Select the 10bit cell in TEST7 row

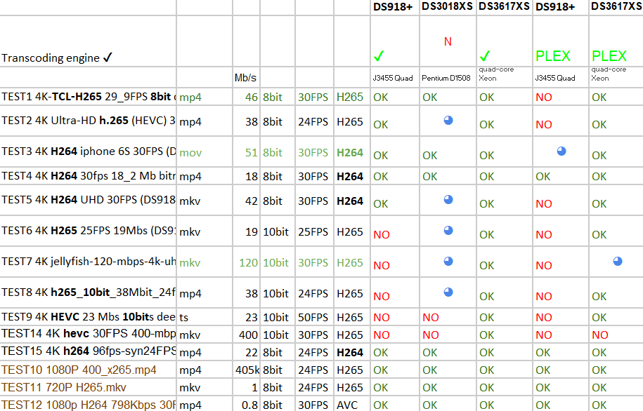pyautogui.click(x=277, y=262)
